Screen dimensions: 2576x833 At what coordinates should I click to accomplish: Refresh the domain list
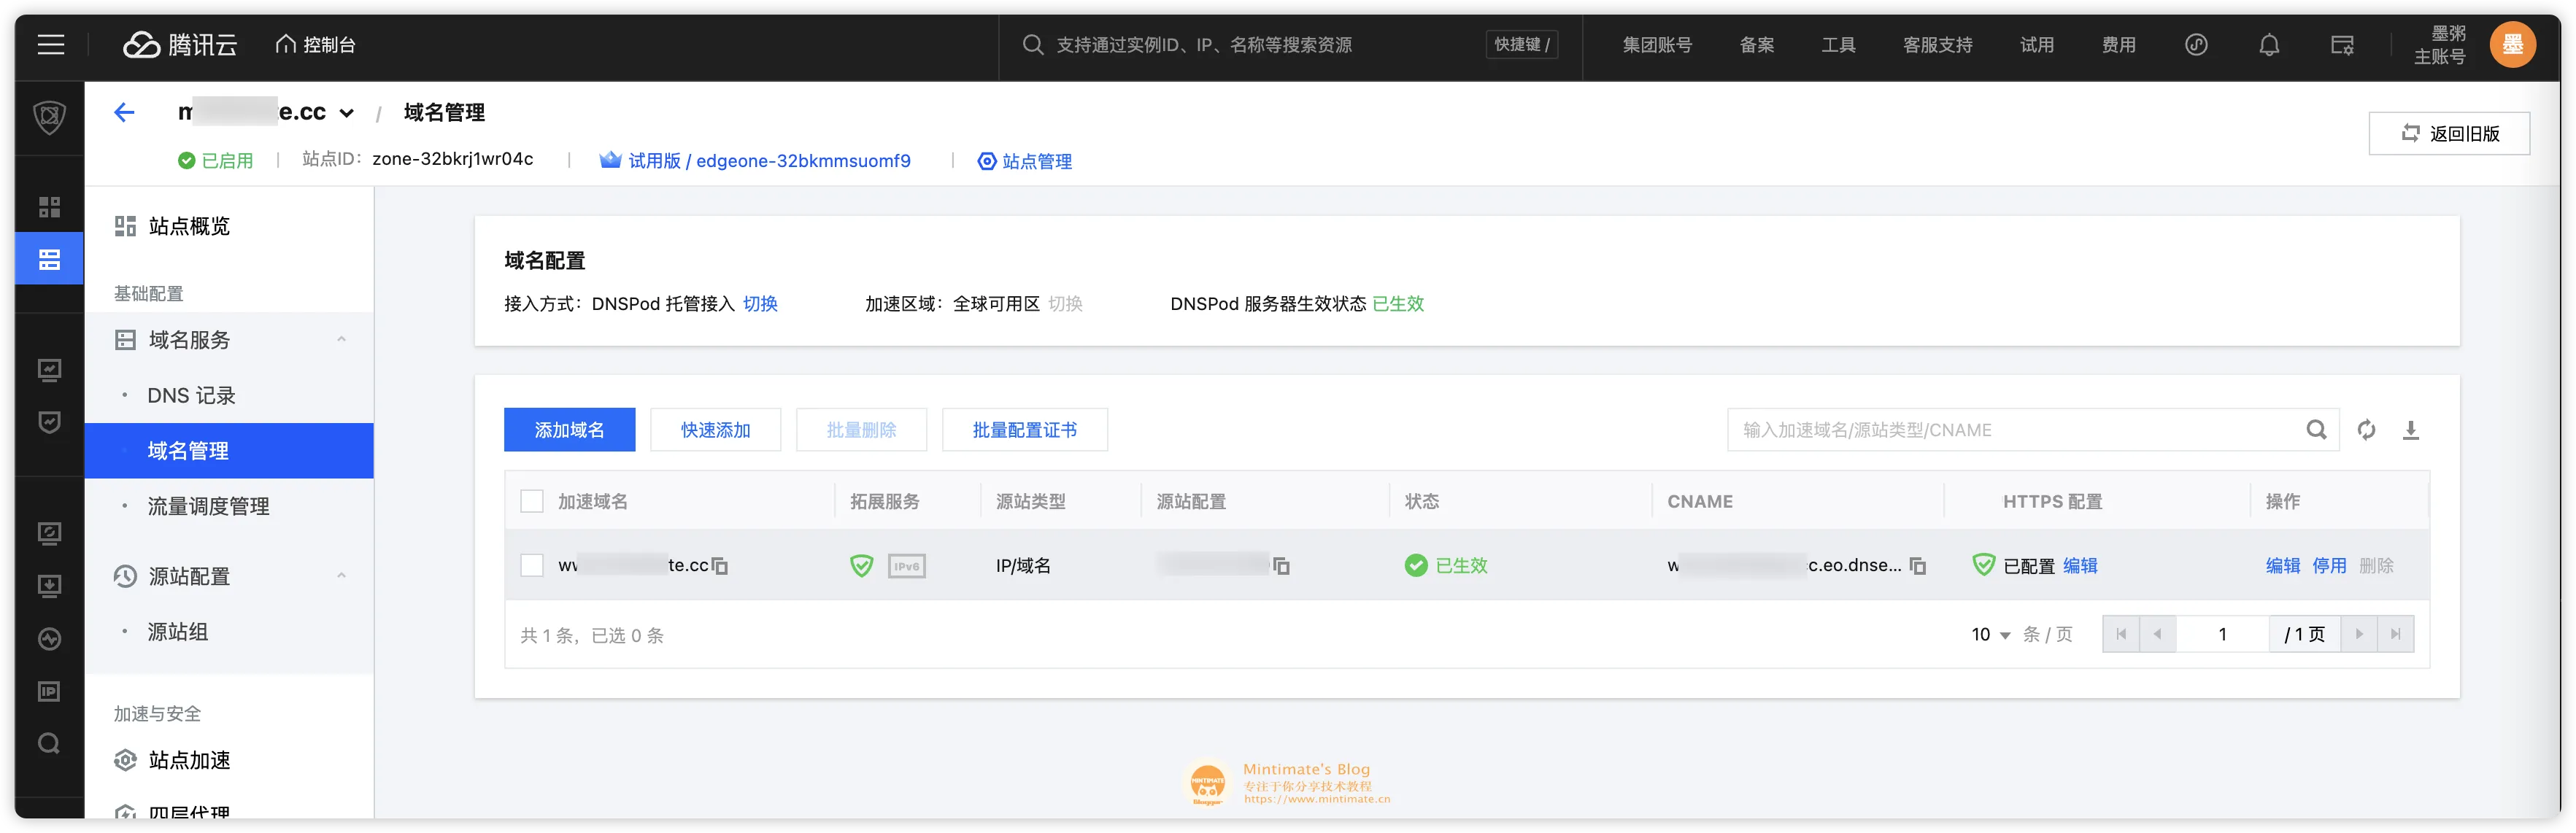[2366, 430]
